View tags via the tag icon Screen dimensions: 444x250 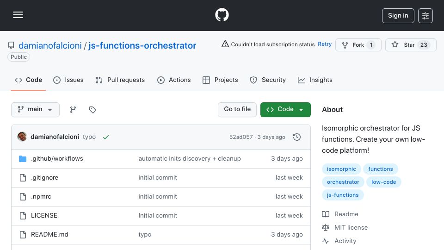[x=92, y=110]
